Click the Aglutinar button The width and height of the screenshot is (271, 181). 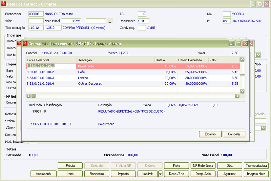[230, 174]
